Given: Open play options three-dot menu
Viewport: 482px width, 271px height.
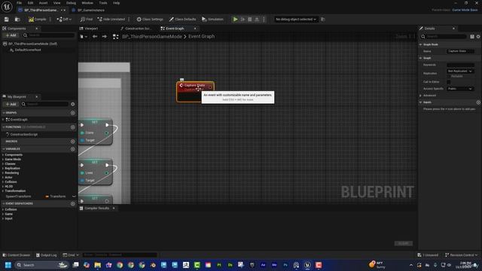Looking at the screenshot, I should pyautogui.click(x=264, y=20).
